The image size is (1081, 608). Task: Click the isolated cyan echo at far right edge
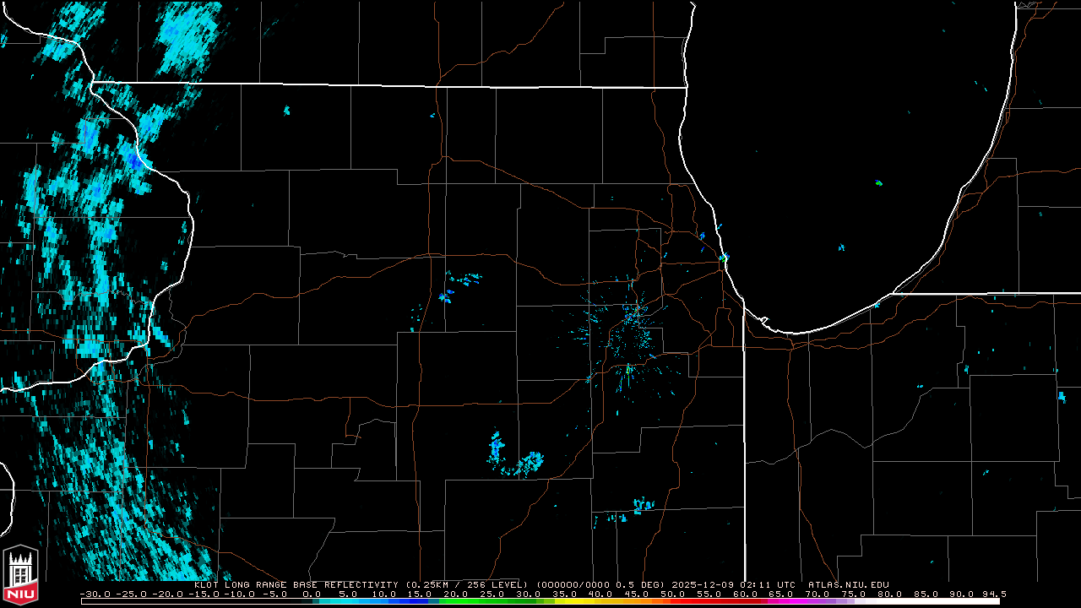1062,396
